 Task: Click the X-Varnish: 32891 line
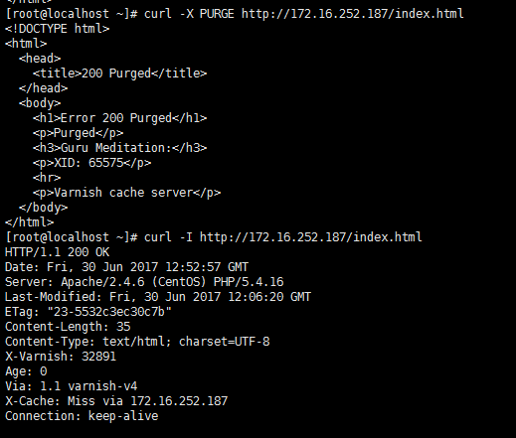coord(61,357)
